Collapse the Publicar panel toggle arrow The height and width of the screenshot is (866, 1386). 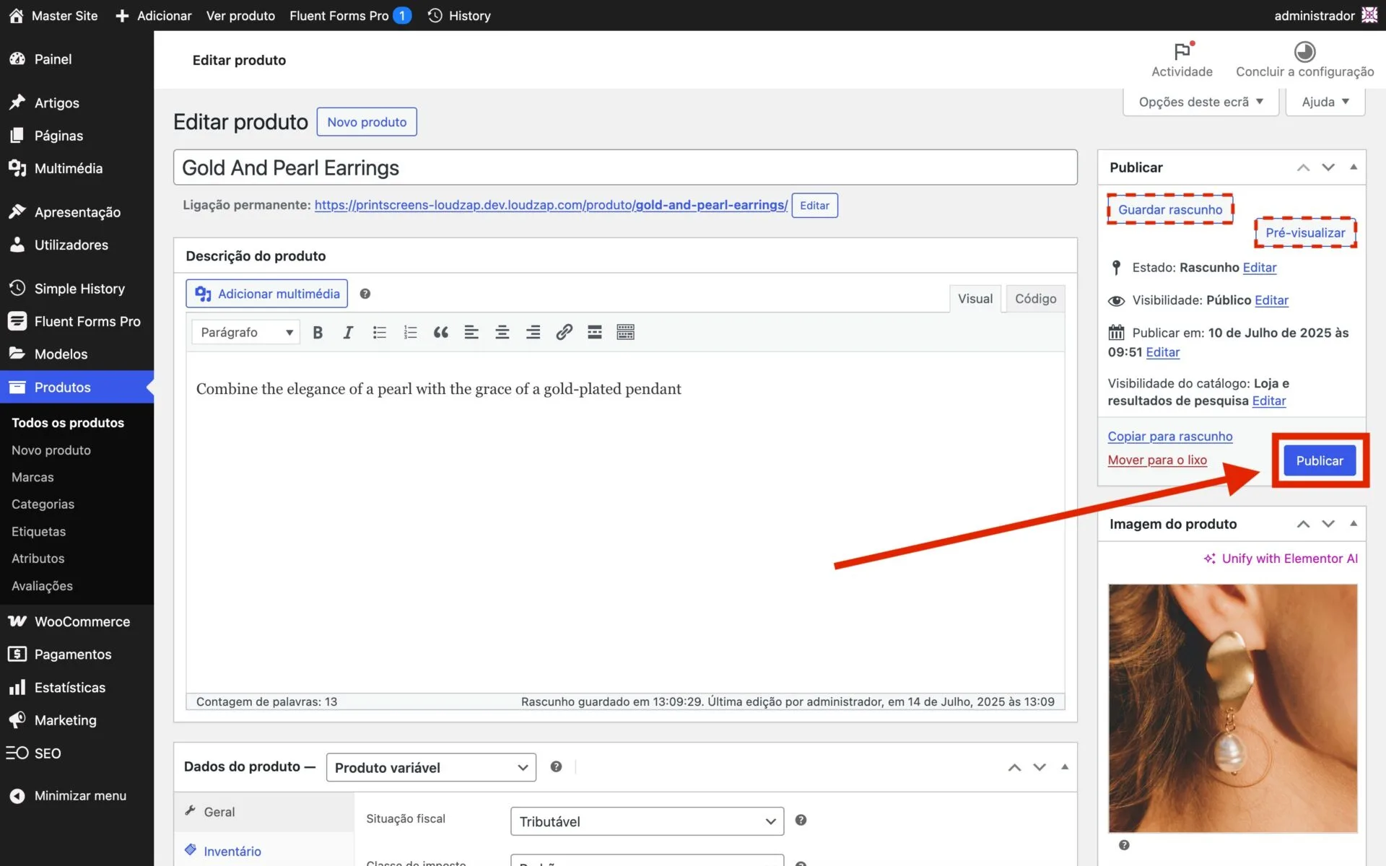coord(1354,167)
